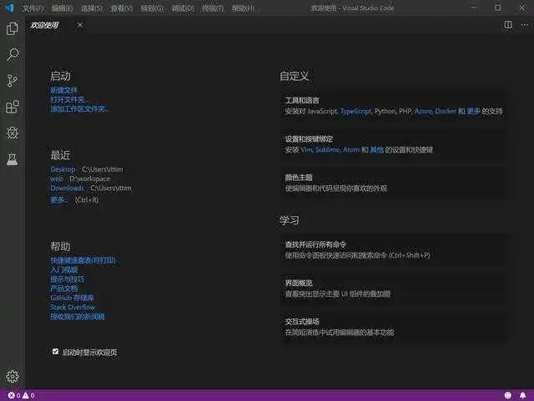
Task: Open the Debug view bug icon
Action: coord(13,133)
